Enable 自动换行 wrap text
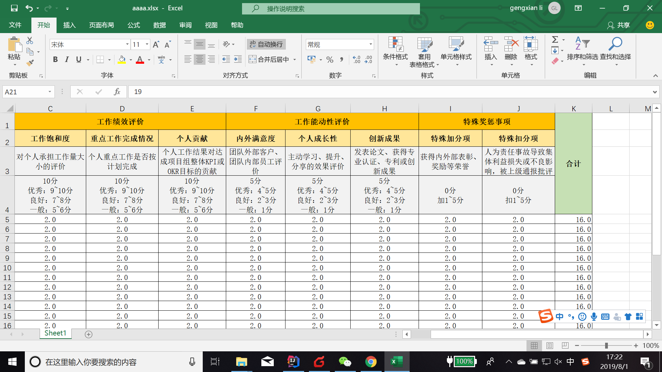The image size is (662, 372). pyautogui.click(x=266, y=44)
